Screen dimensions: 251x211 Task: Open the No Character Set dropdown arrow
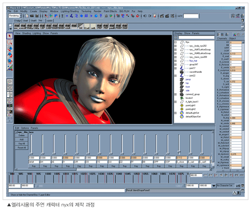point(214,186)
